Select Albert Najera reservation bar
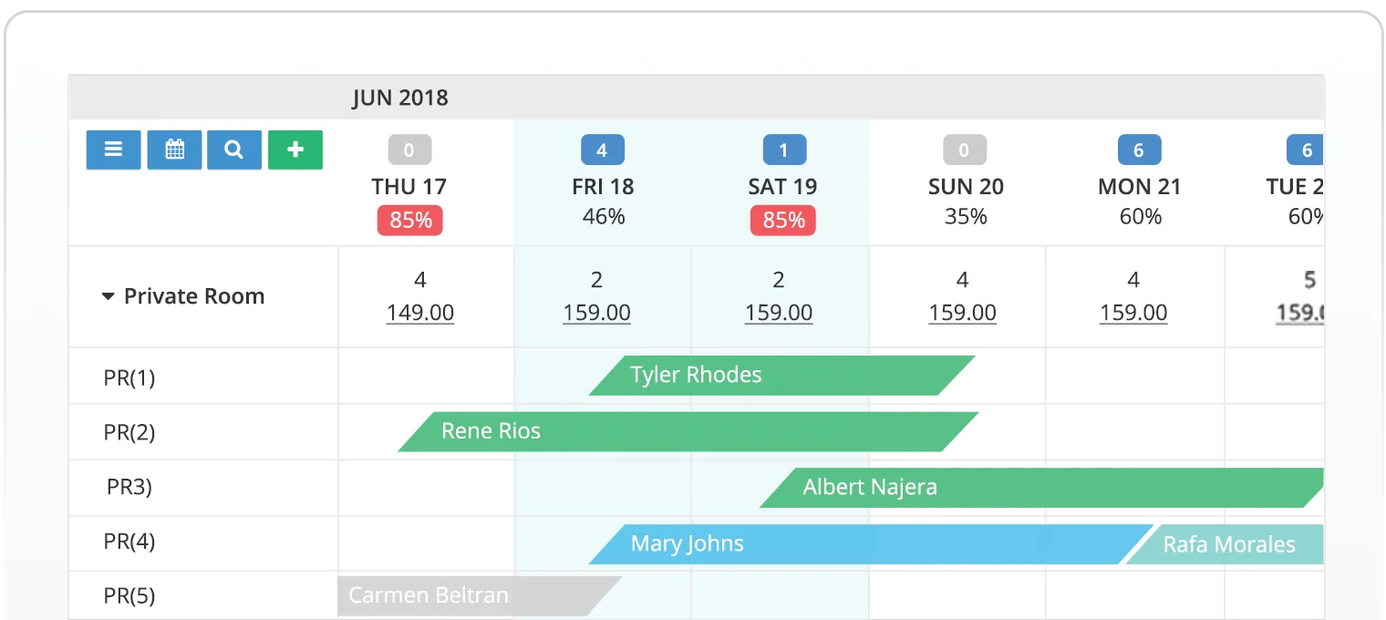The width and height of the screenshot is (1386, 620). (1041, 488)
